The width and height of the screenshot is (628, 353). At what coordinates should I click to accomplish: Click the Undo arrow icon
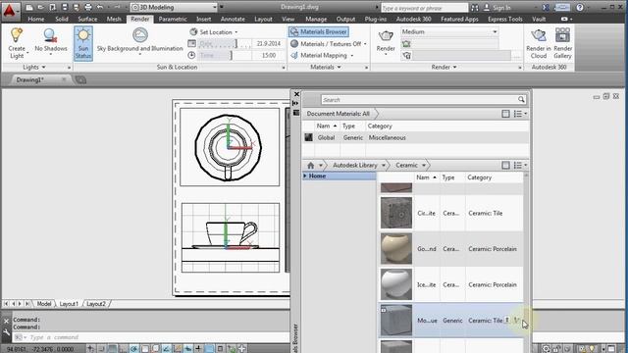coord(100,7)
